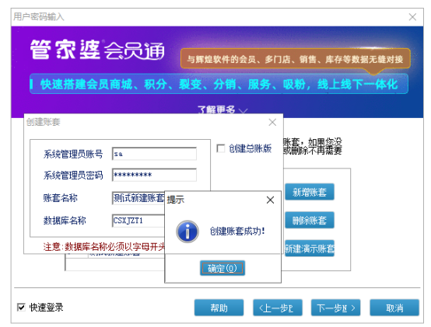Expand the 了解更多 banner link

[222, 110]
